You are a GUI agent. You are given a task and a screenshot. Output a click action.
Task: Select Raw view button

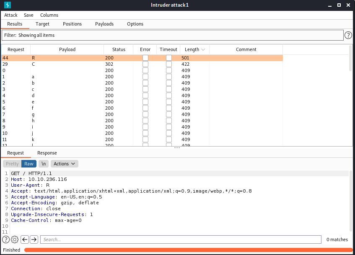click(x=29, y=164)
